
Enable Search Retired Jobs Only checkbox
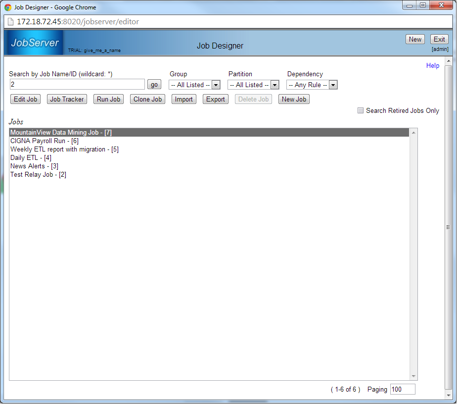(x=361, y=110)
